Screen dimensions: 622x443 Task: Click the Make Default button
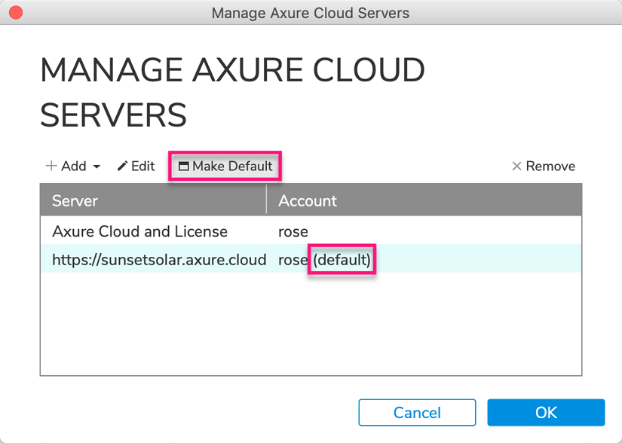pyautogui.click(x=225, y=166)
